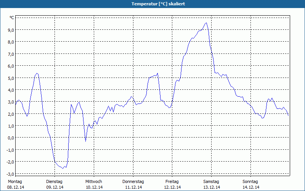305x191 pixels.
Task: Click the 5,0 y-axis label
Action: coord(11,78)
